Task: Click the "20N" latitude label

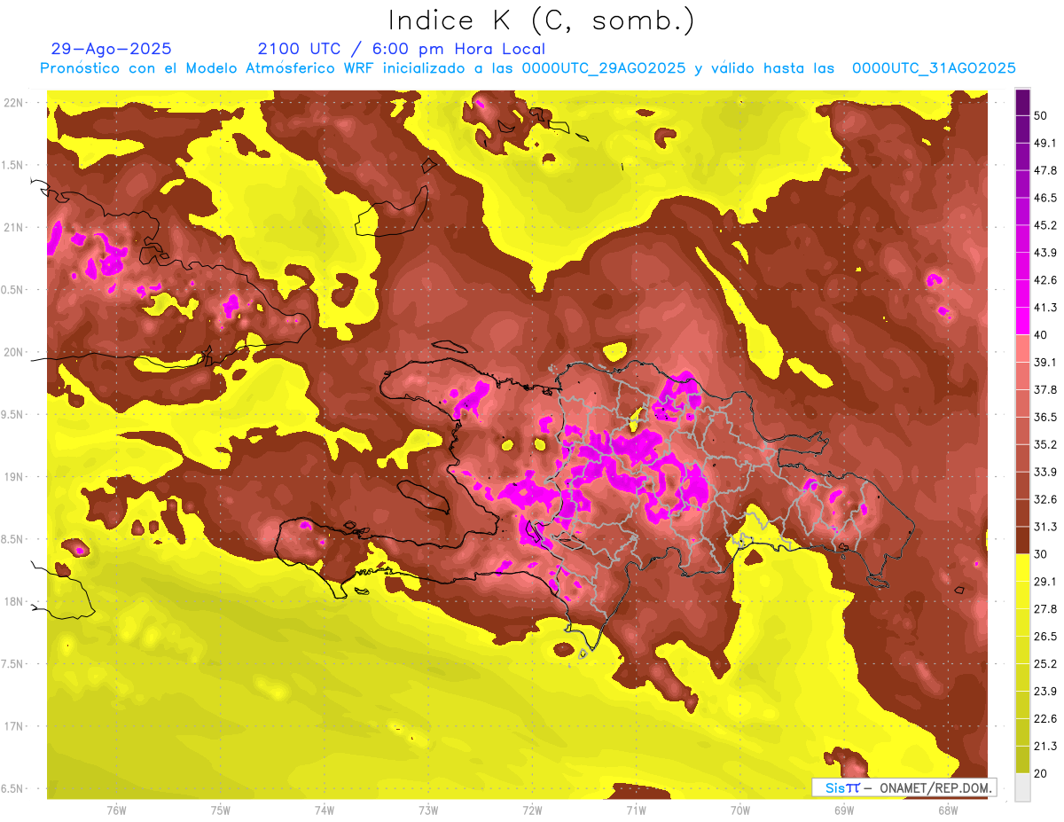Action: pyautogui.click(x=13, y=352)
